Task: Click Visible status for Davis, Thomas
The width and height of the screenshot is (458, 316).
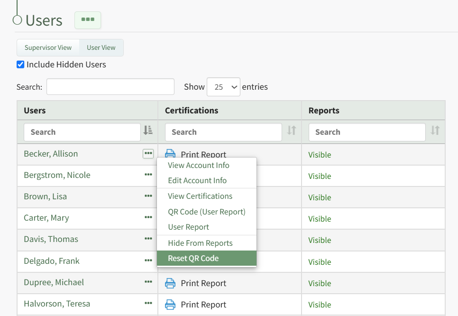Action: [320, 240]
